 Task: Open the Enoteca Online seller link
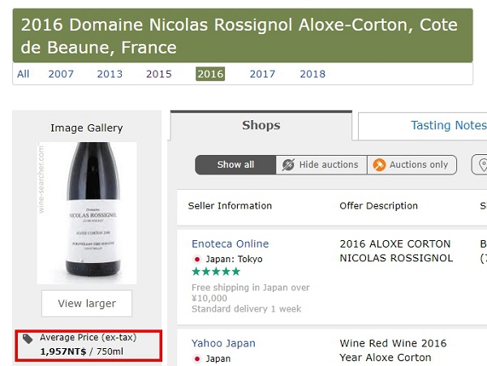[x=231, y=243]
